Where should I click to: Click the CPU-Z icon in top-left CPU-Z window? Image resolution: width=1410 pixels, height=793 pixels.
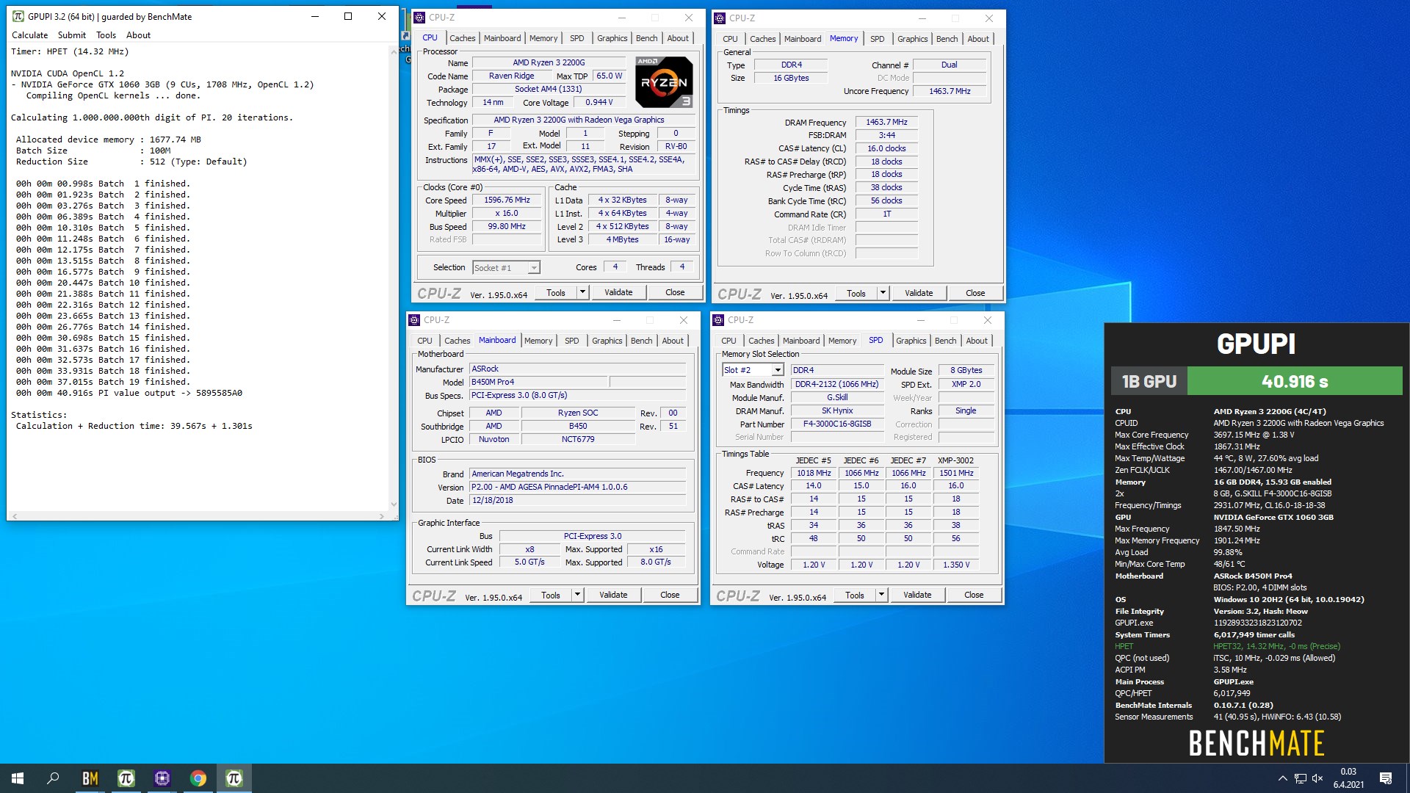click(x=419, y=17)
